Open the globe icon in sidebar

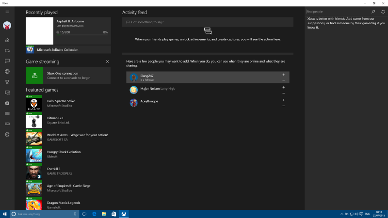pos(7,71)
